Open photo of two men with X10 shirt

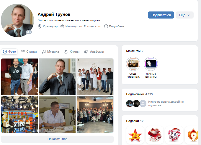(19, 77)
